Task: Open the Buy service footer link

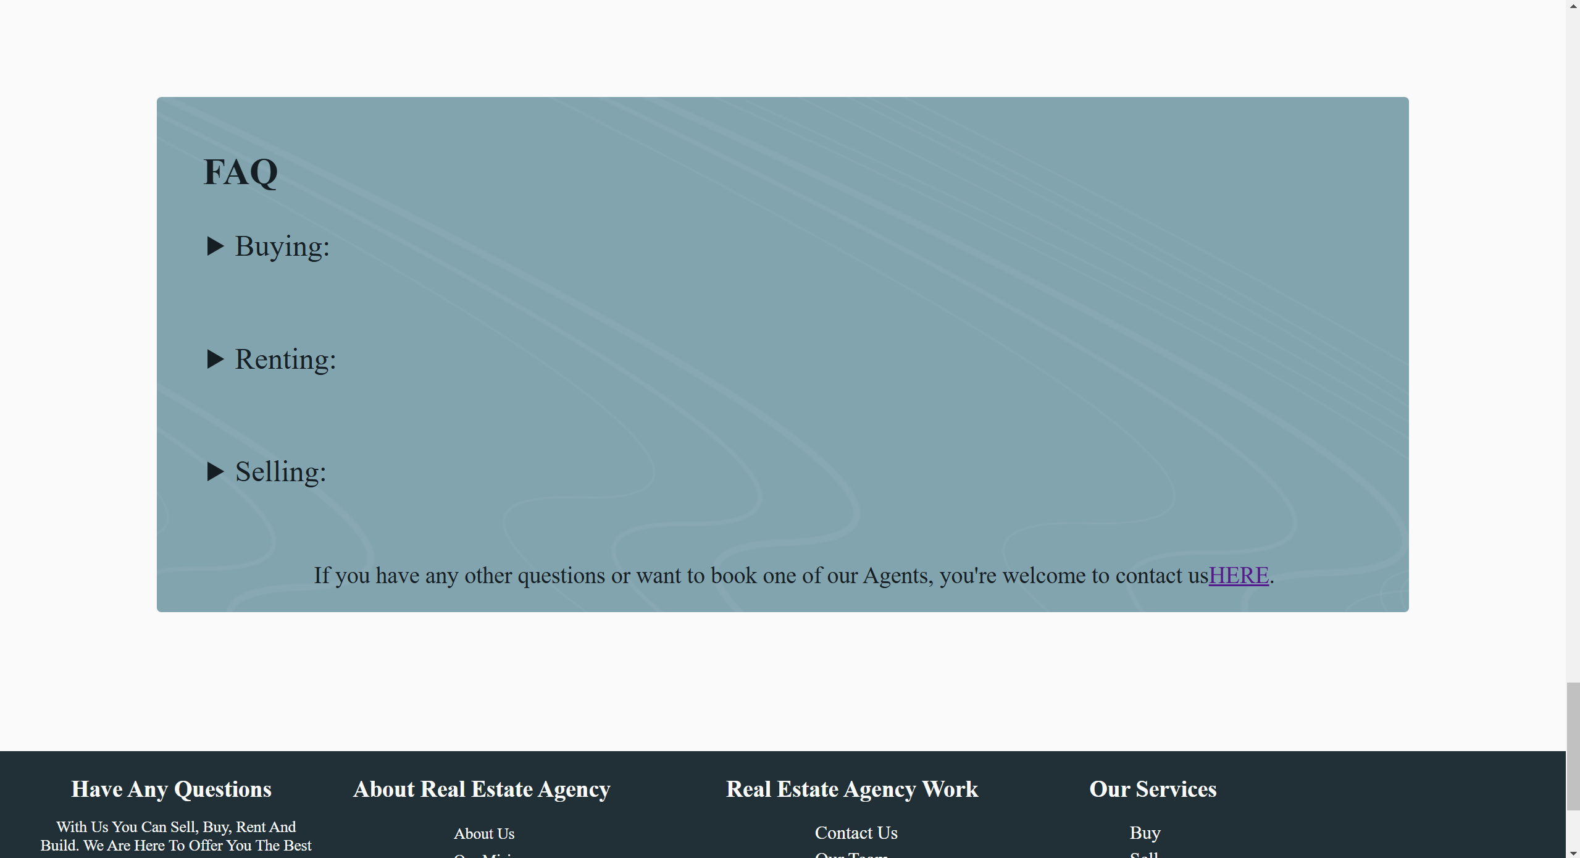Action: click(x=1145, y=833)
